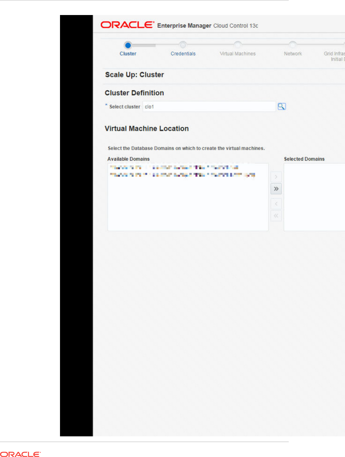Click the Virtual Machines step circle marker

(237, 45)
